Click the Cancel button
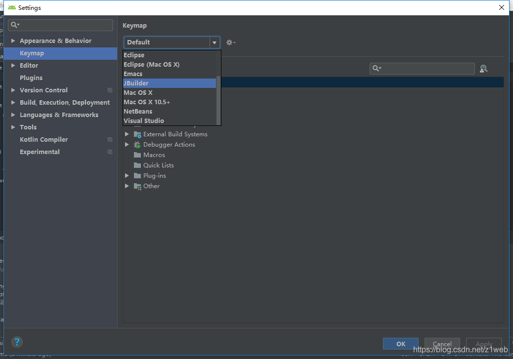513x359 pixels. [x=442, y=344]
